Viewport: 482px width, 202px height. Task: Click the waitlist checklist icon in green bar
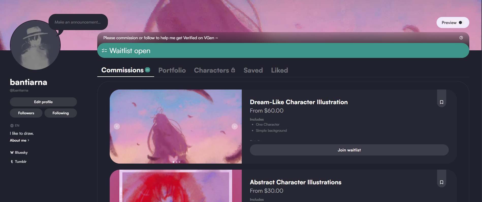click(x=104, y=51)
